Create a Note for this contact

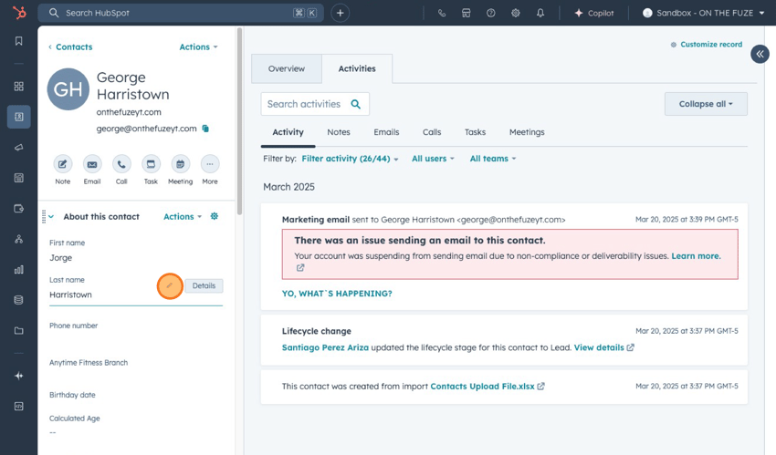click(62, 164)
